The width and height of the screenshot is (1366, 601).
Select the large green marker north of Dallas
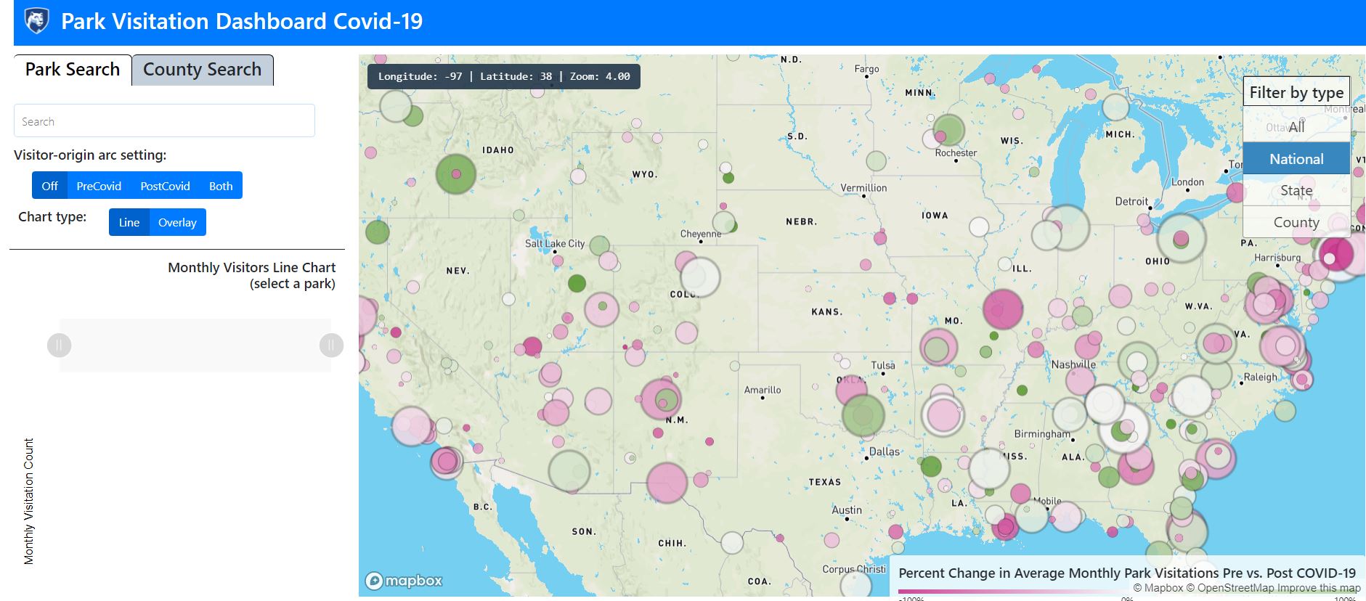[863, 414]
